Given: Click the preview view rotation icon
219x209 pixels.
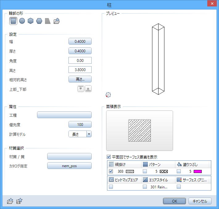Looking at the screenshot, I should tap(108, 95).
